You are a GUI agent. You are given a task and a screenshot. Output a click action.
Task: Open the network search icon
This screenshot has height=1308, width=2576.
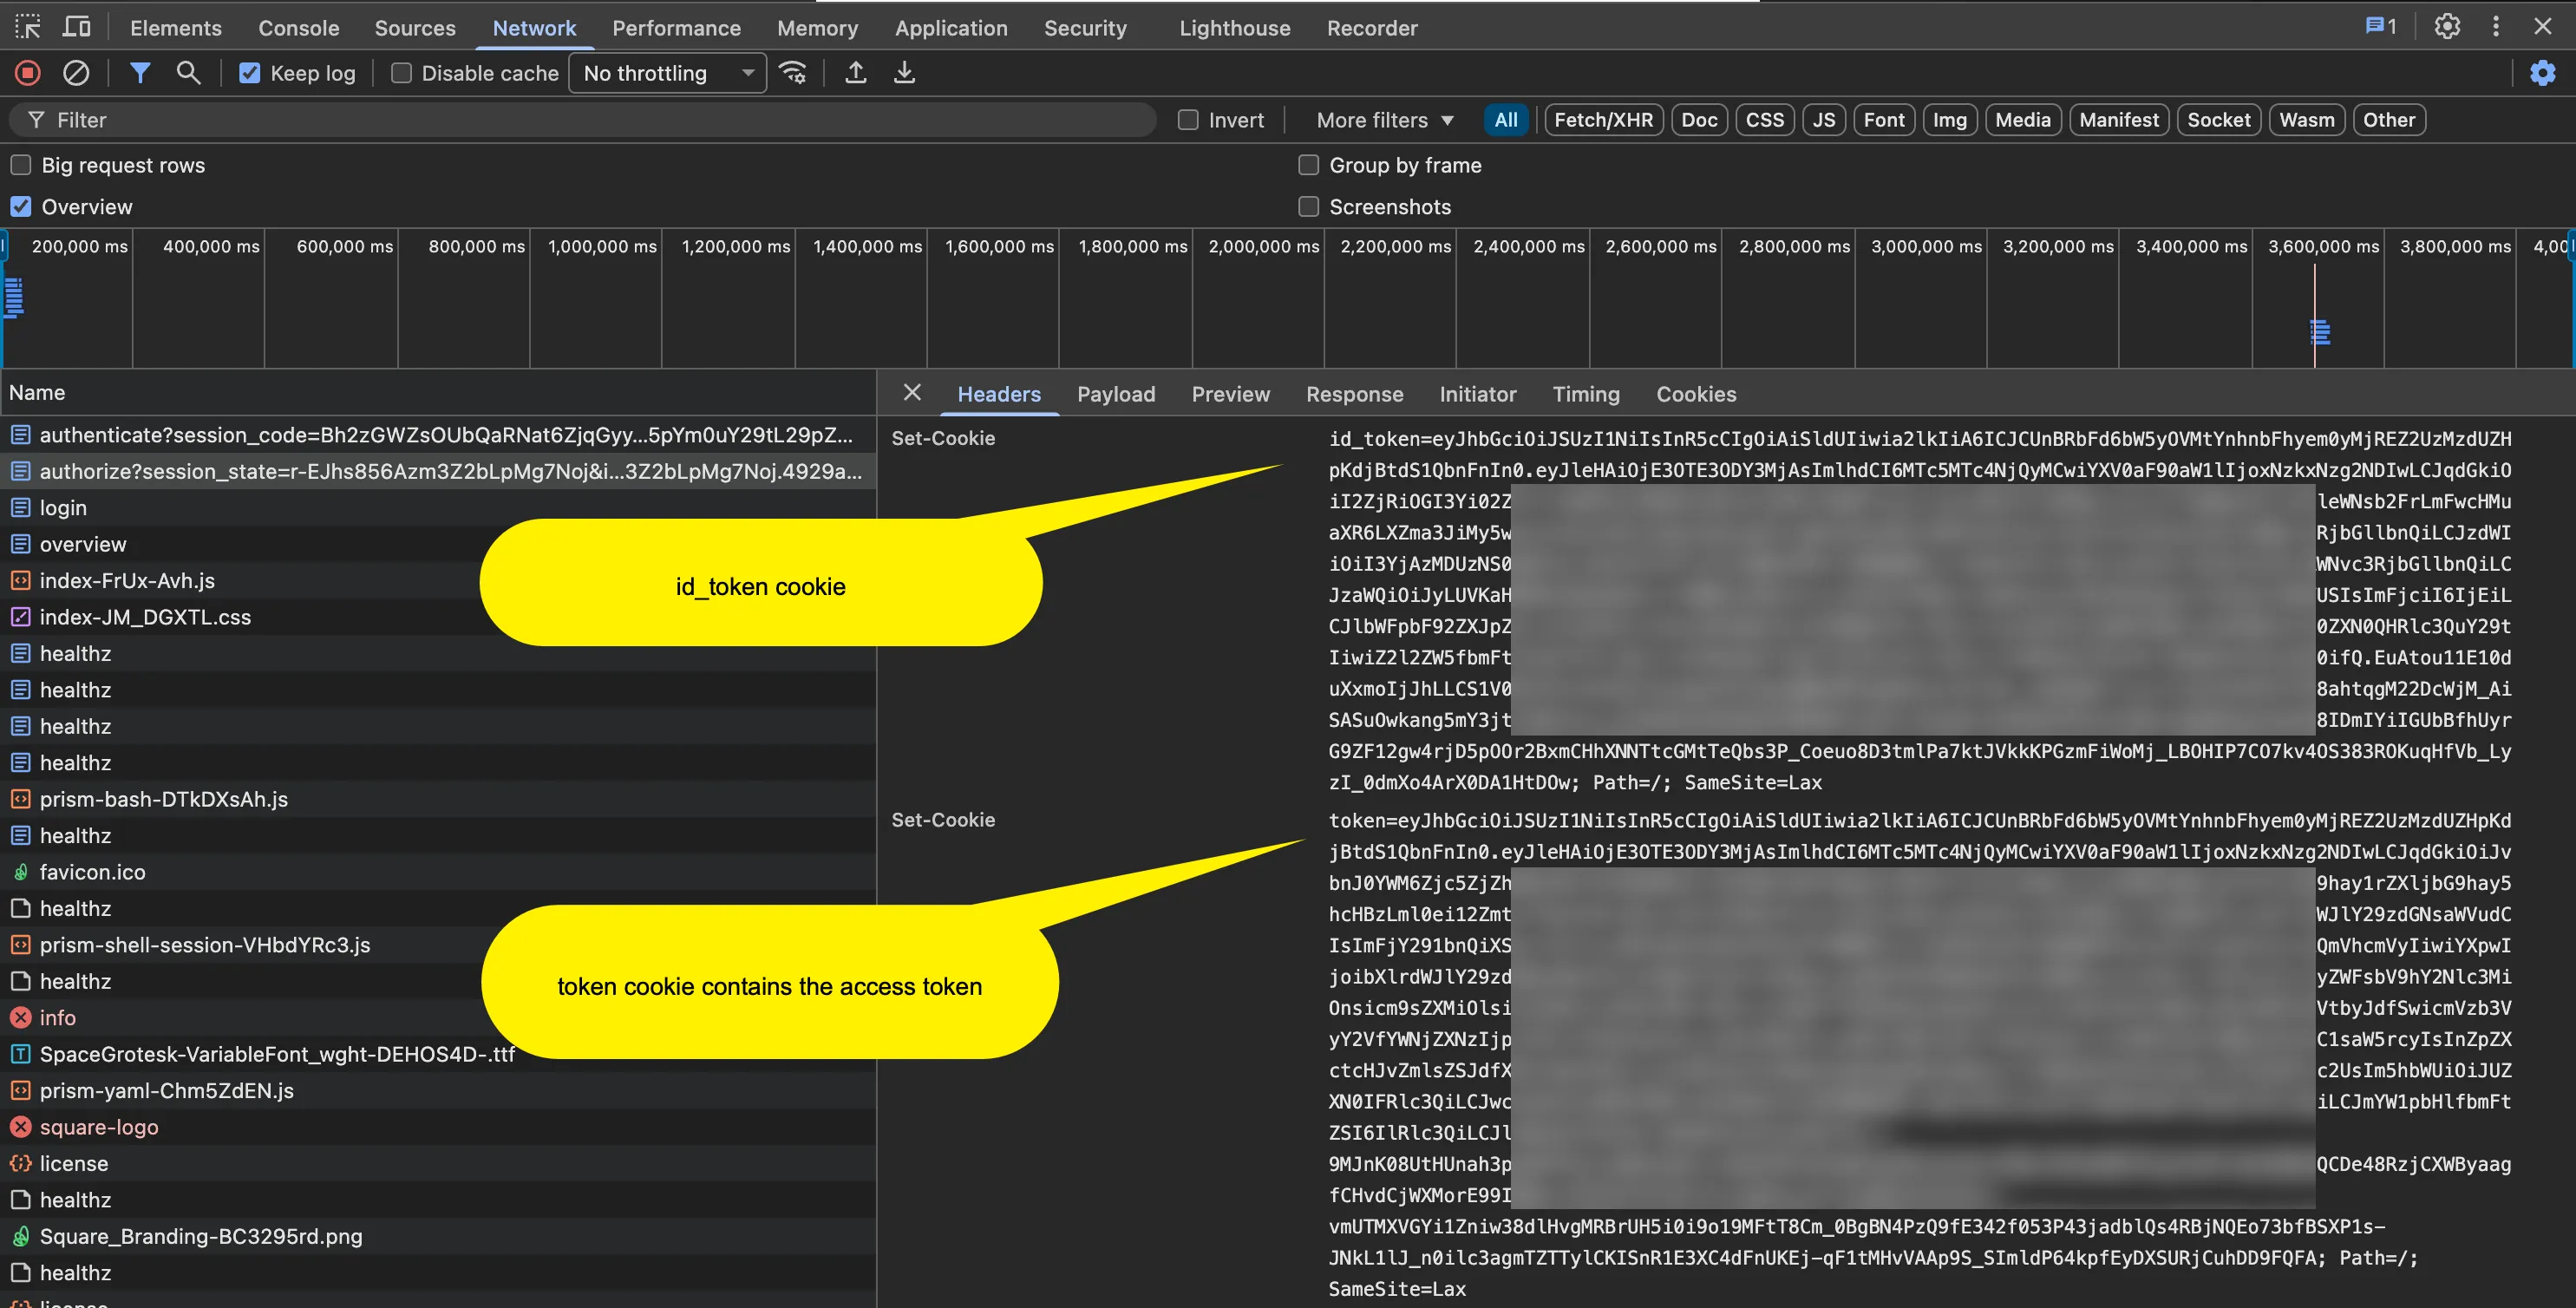[x=188, y=73]
